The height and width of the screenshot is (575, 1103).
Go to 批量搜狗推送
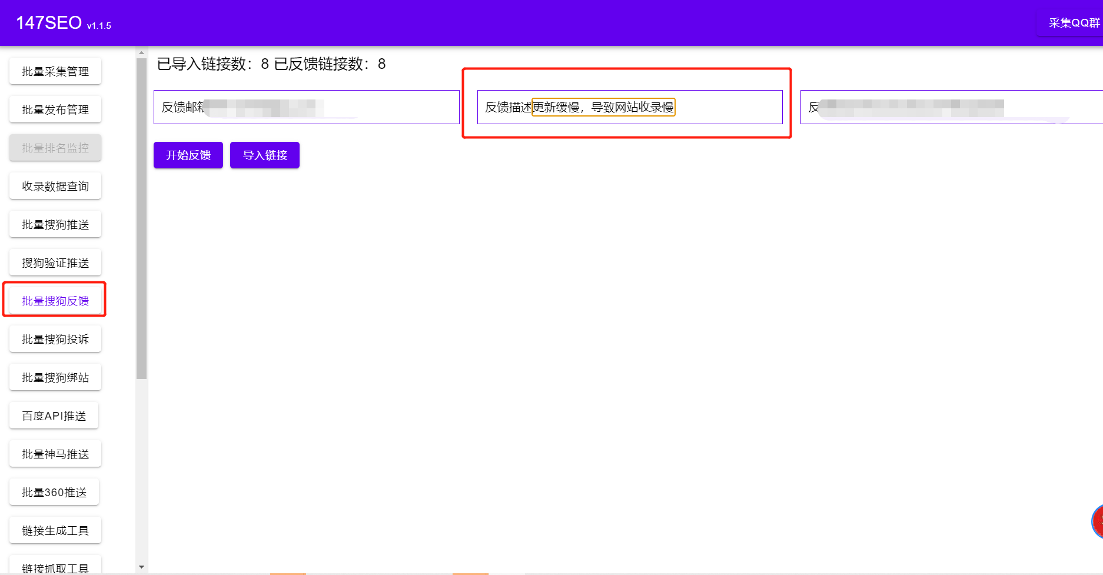(55, 224)
